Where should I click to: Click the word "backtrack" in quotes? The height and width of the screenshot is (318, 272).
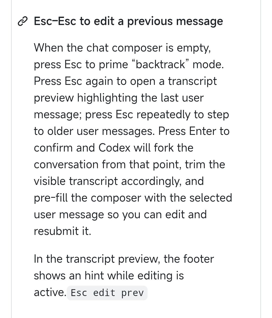tap(160, 64)
